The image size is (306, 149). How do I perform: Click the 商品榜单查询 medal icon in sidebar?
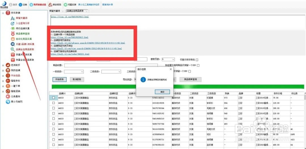tap(13, 34)
